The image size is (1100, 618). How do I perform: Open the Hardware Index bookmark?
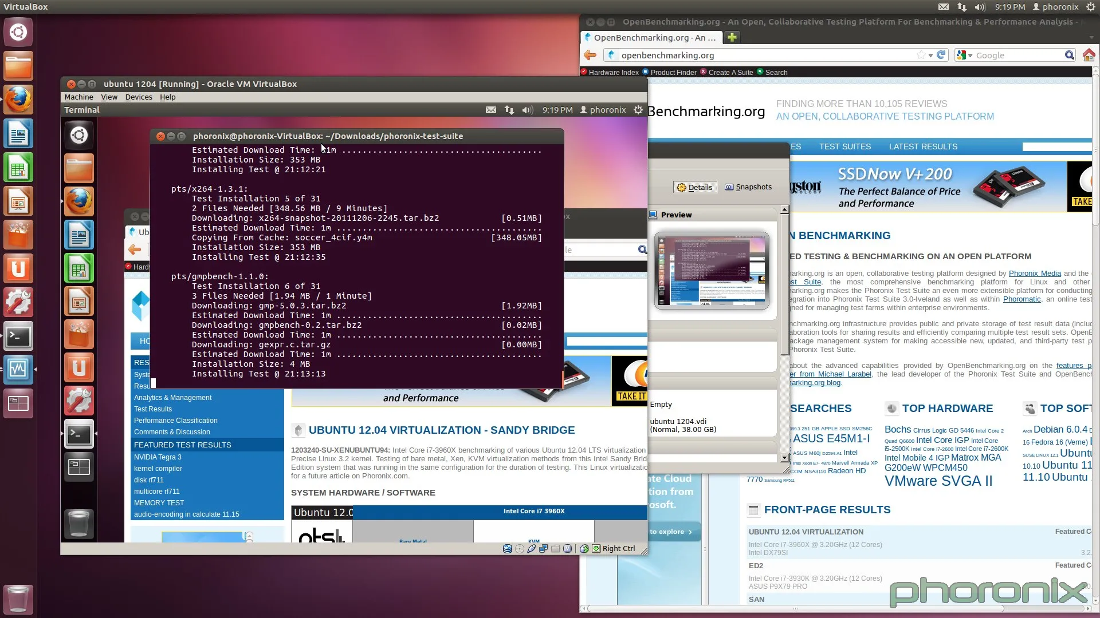(609, 72)
